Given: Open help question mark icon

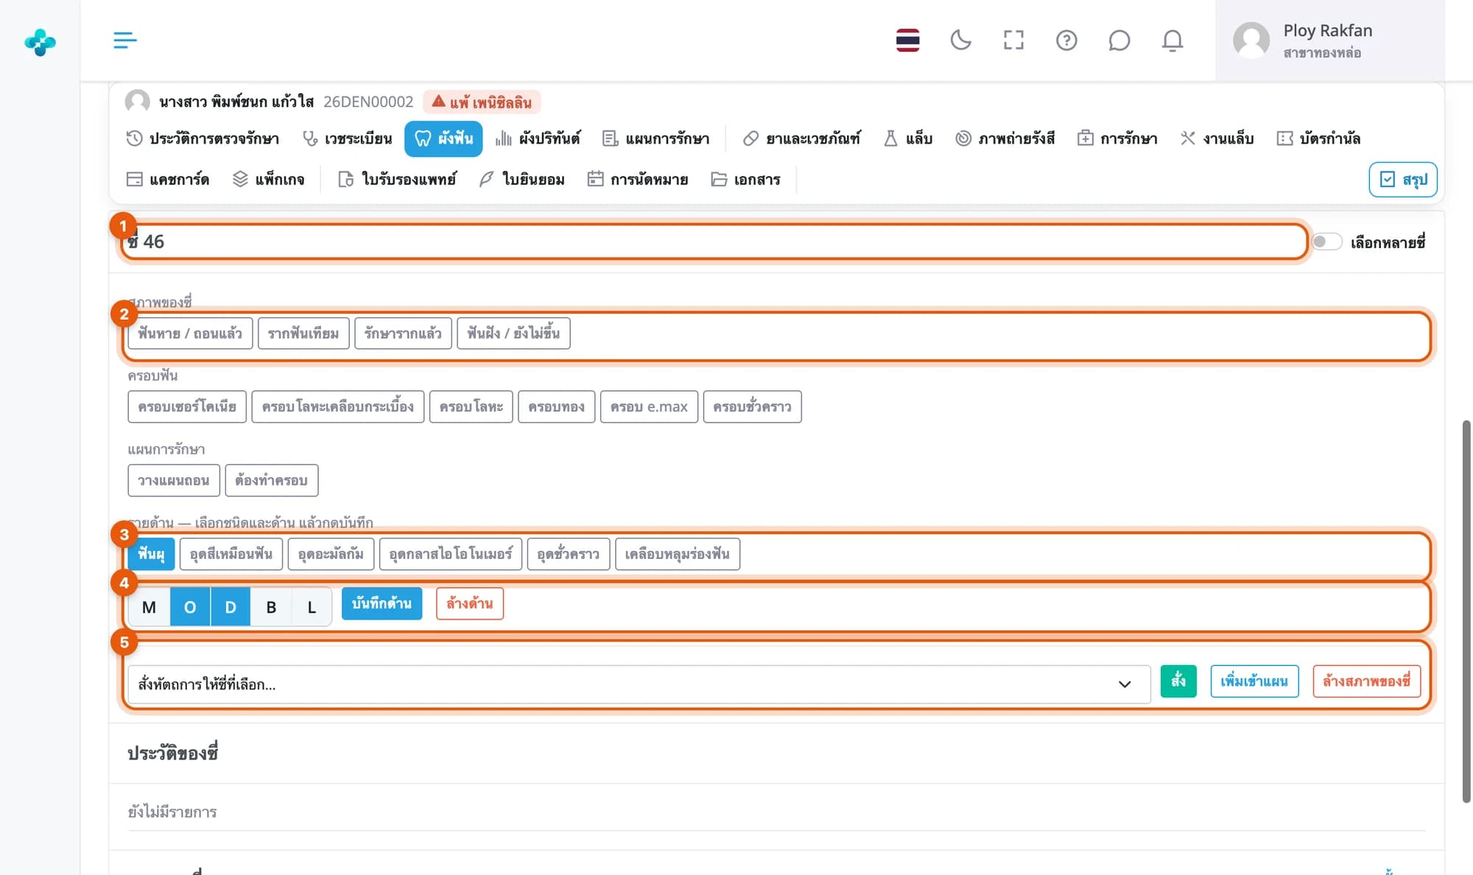Looking at the screenshot, I should click(x=1066, y=40).
